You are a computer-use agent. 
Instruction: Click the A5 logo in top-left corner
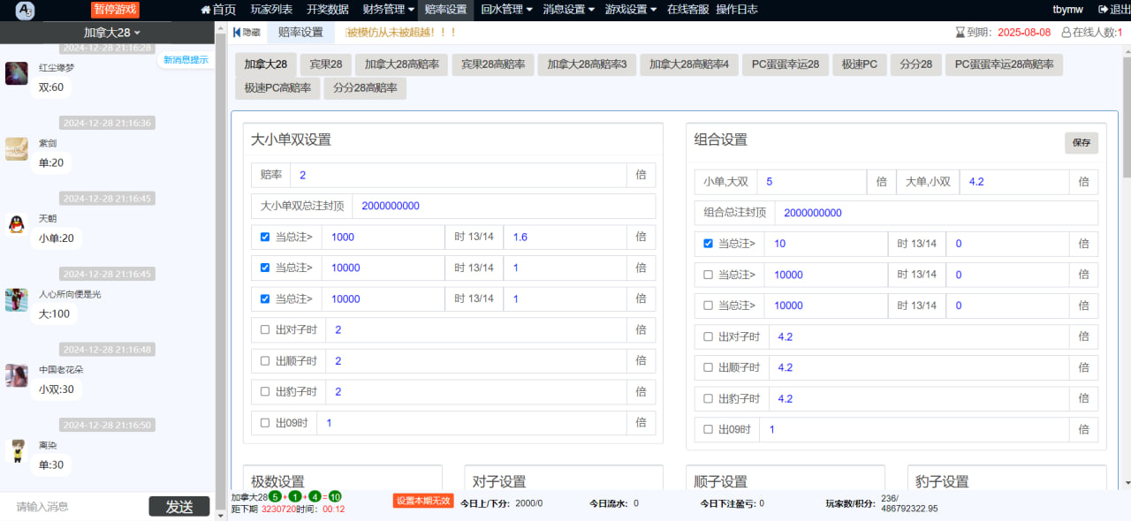[x=25, y=10]
